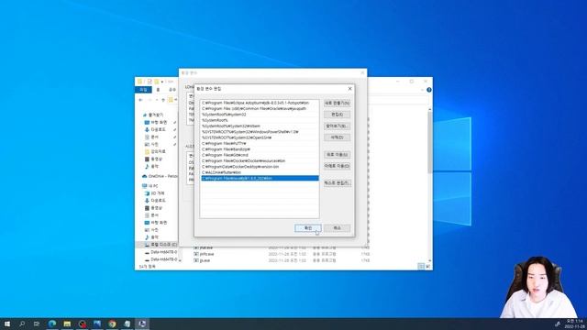587x330 pixels.
Task: Open the 파일 tab in File Explorer
Action: tap(143, 90)
